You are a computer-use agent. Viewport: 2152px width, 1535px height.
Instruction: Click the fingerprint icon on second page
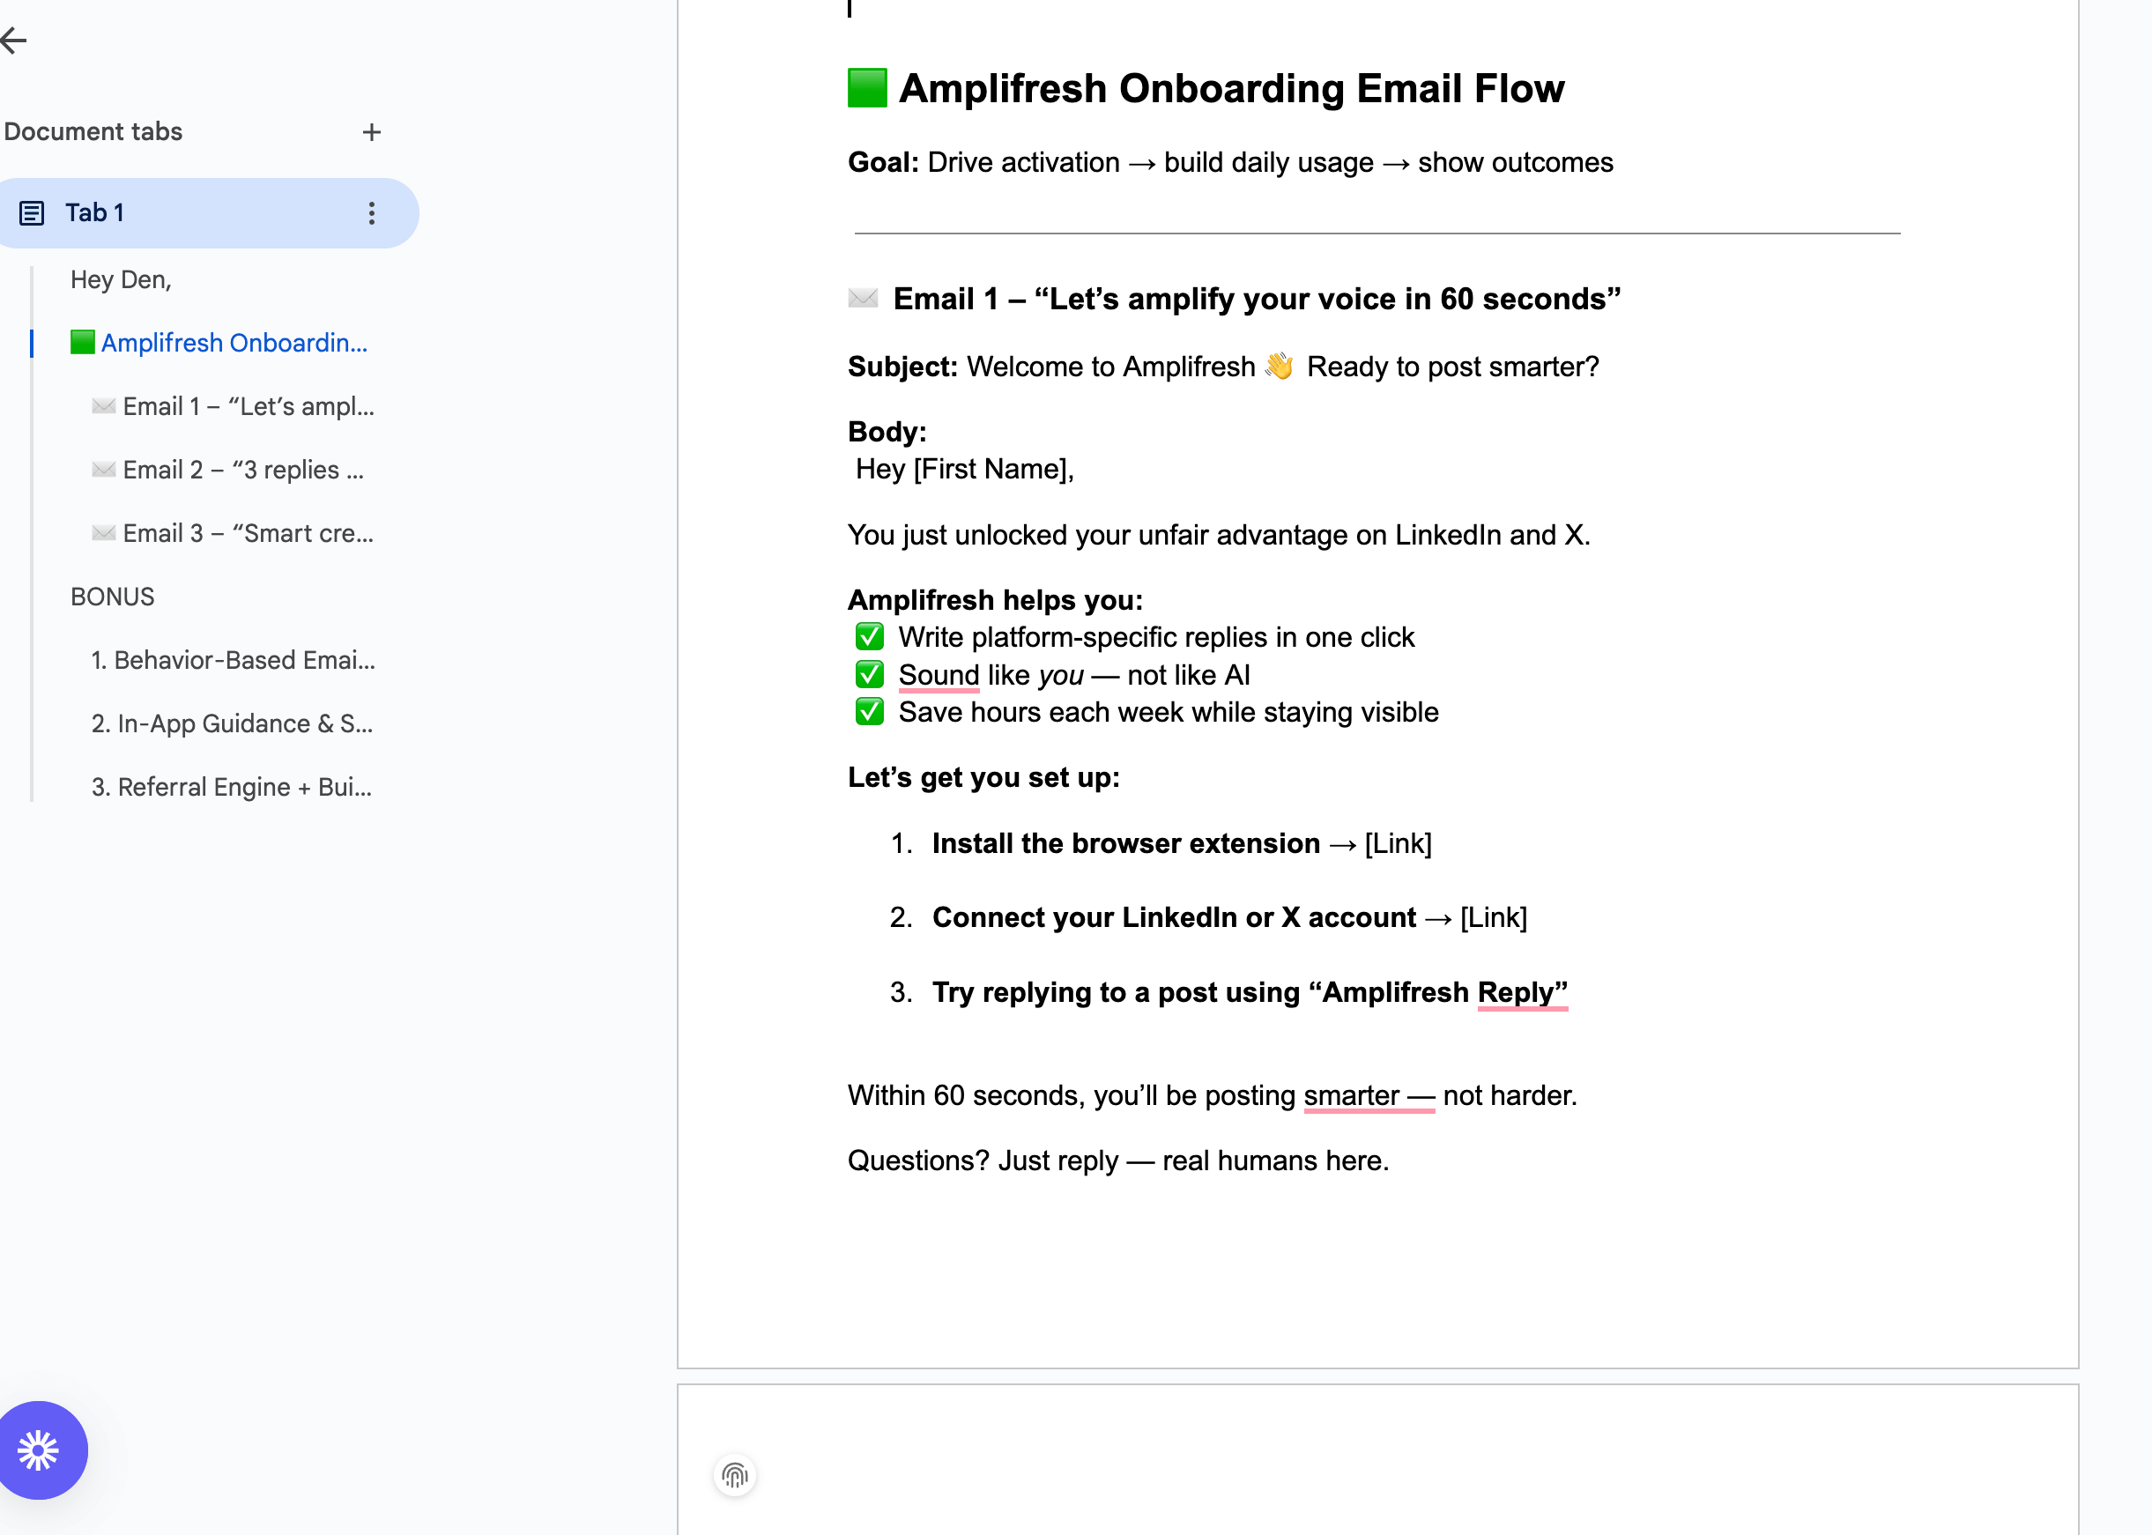point(734,1474)
